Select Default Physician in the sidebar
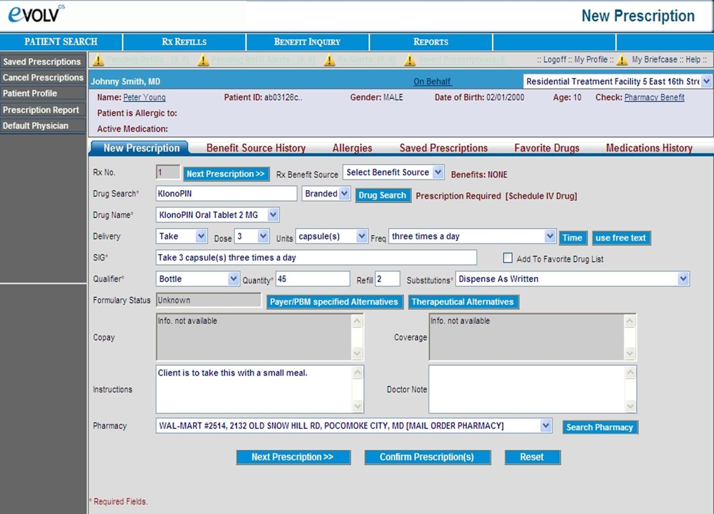This screenshot has width=714, height=514. 42,126
